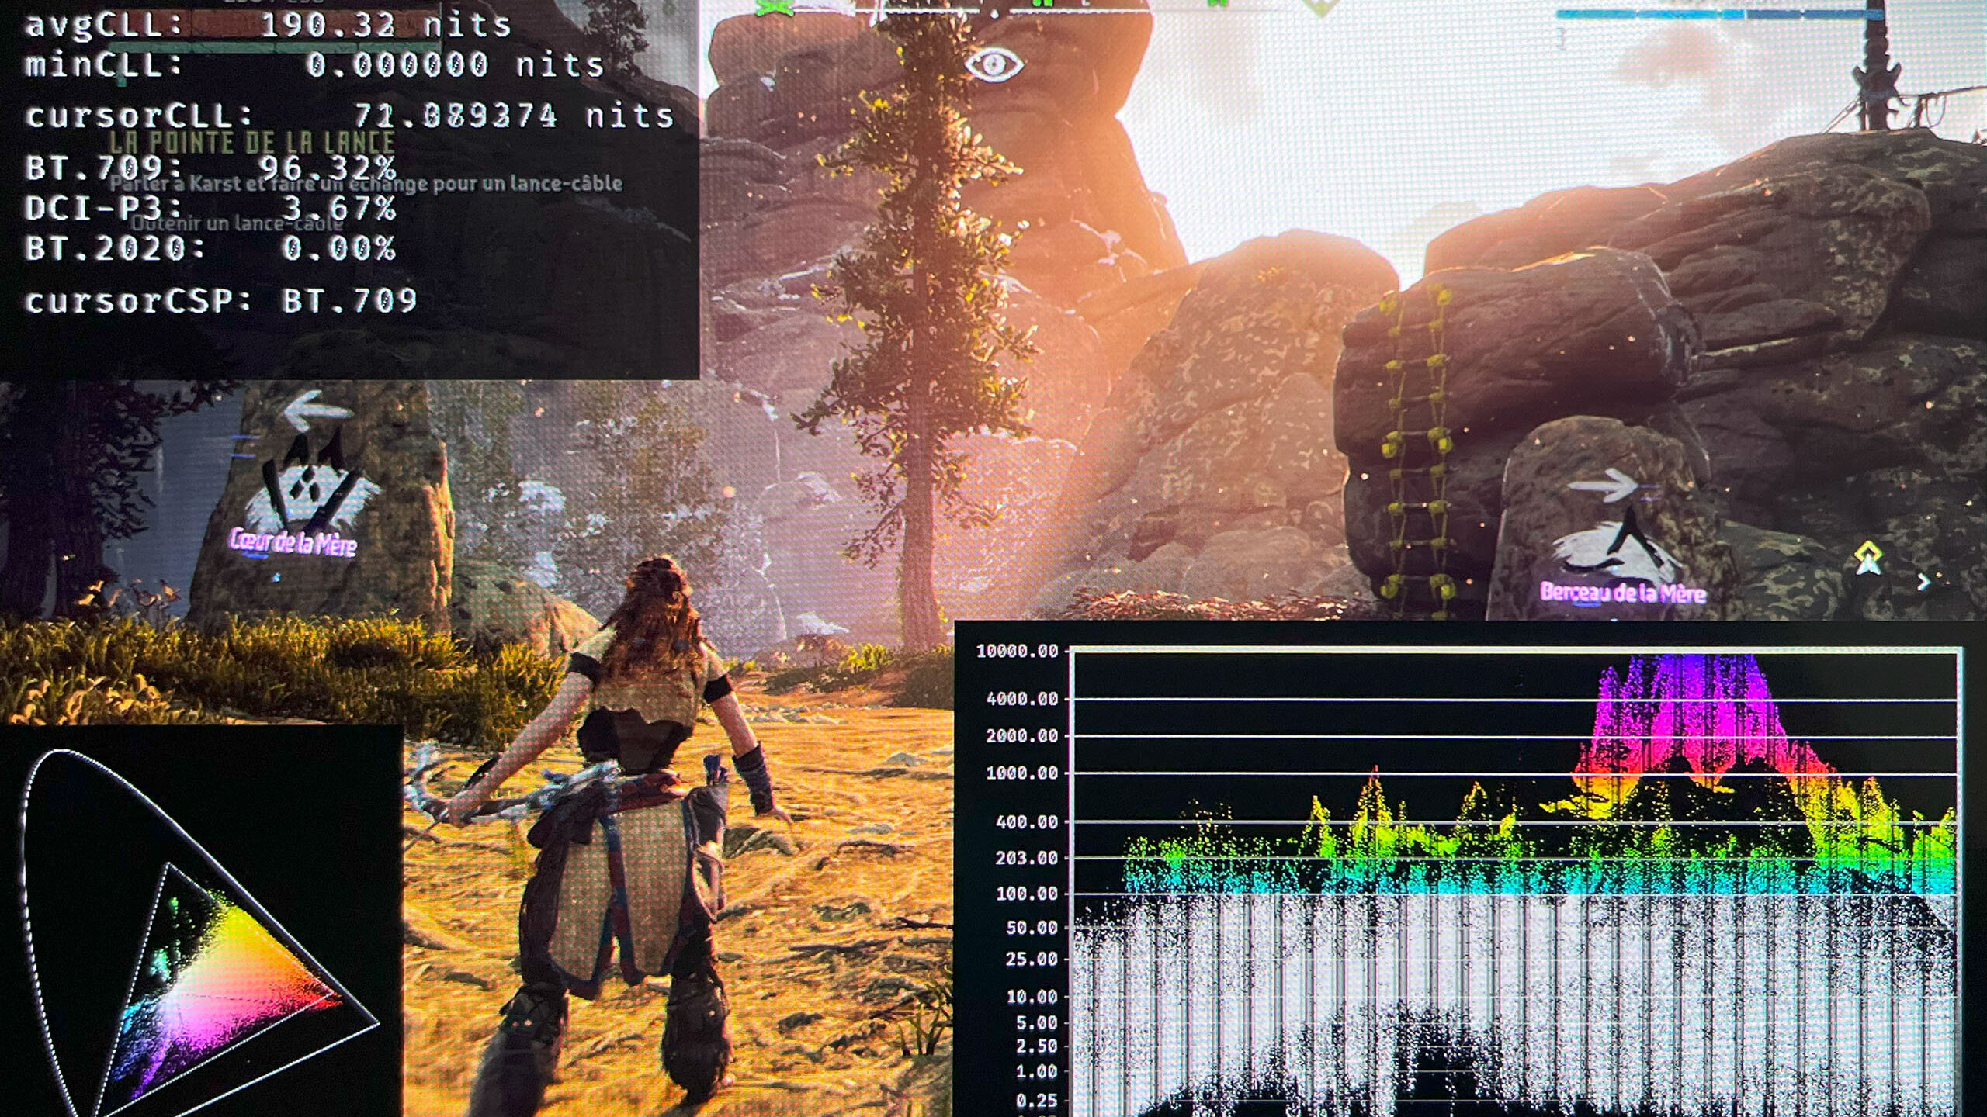The width and height of the screenshot is (1987, 1117).
Task: Click the 25.00 label on waveform axis
Action: (1032, 960)
